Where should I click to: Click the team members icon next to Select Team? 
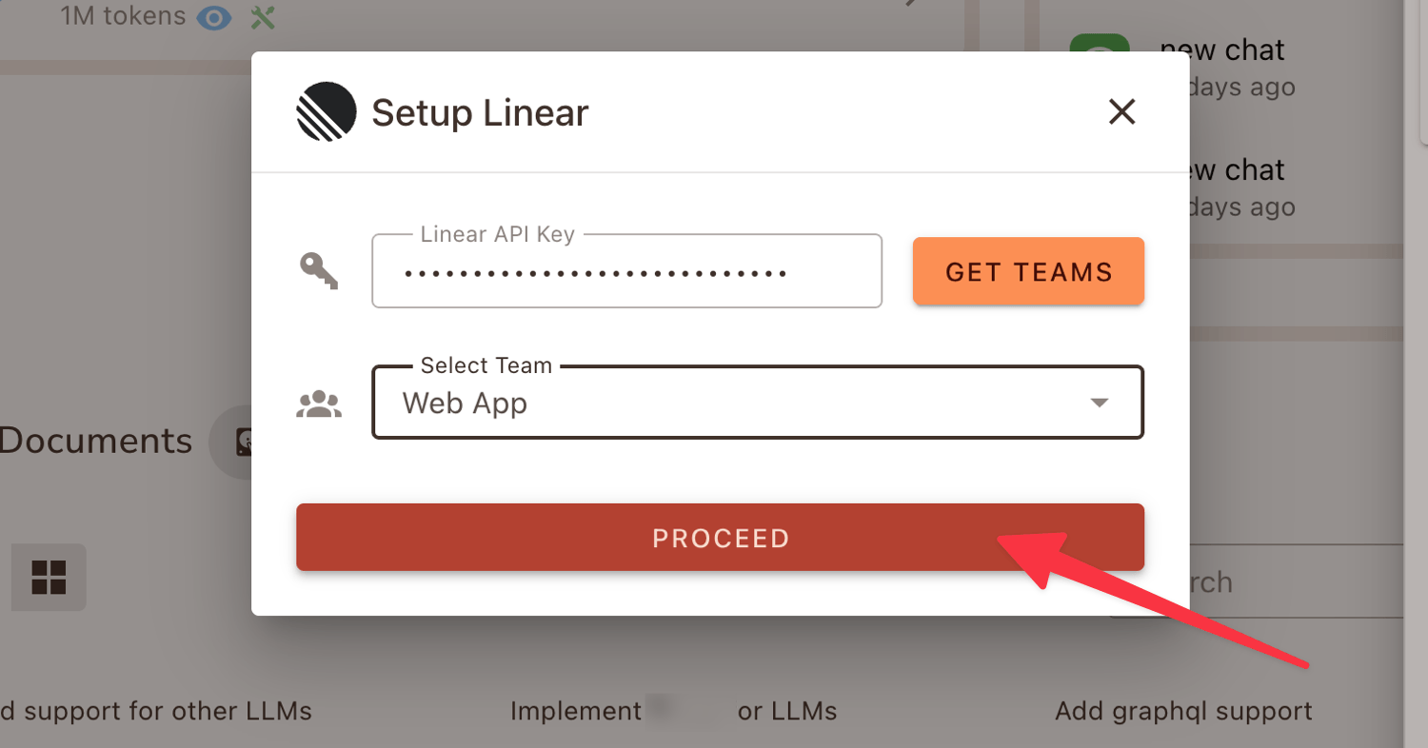(320, 403)
